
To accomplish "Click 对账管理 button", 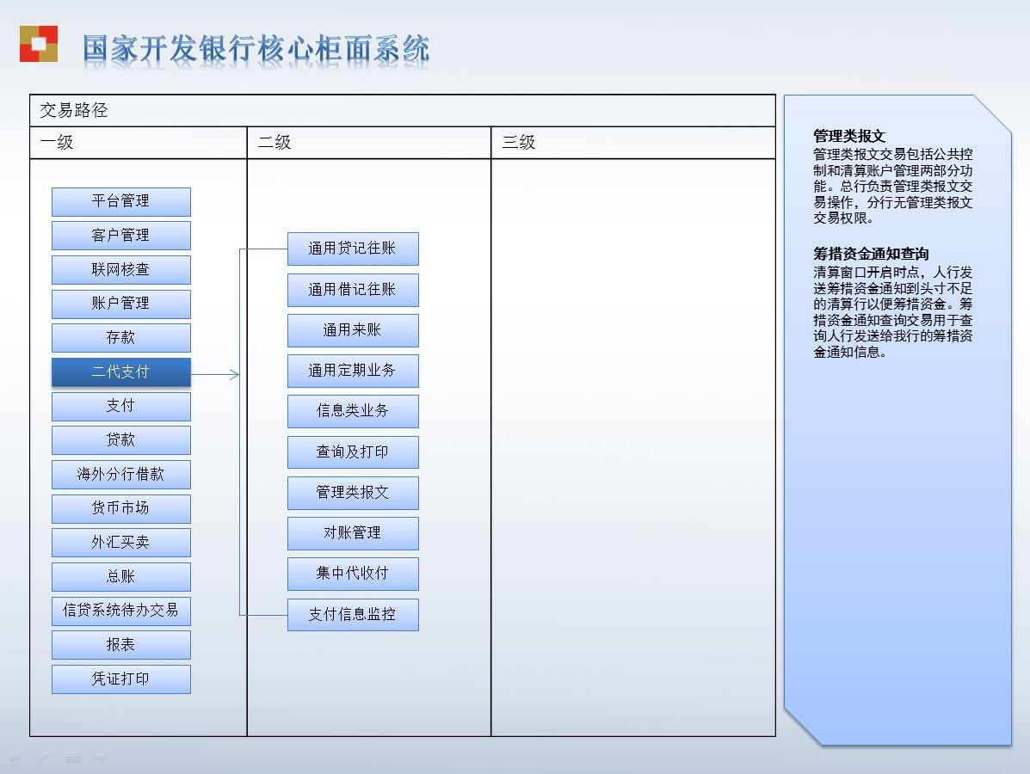I will pyautogui.click(x=353, y=534).
